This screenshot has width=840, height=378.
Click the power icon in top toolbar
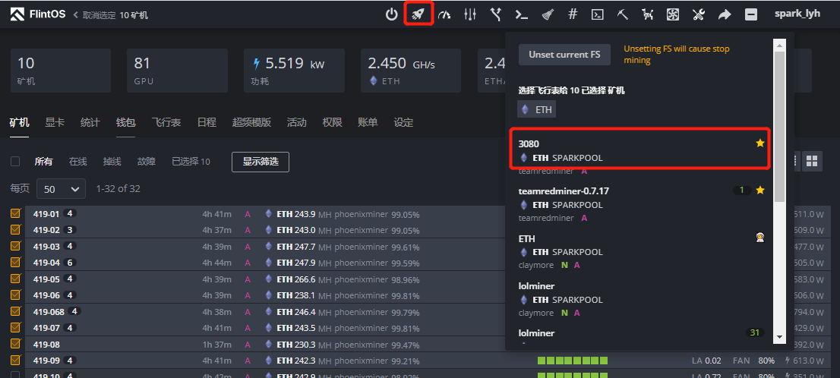pyautogui.click(x=391, y=14)
